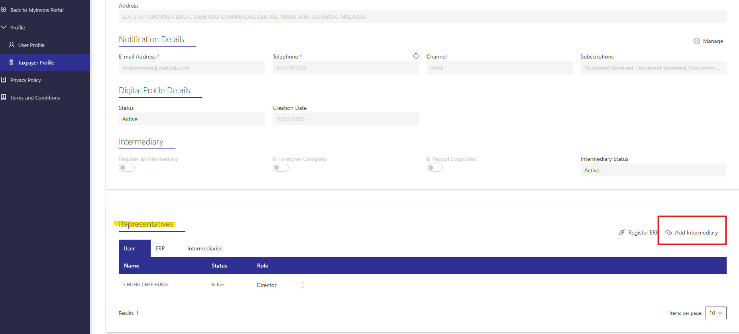This screenshot has width=739, height=334.
Task: Open the three-dot menu for CHONG CHEE HUNG
Action: coord(303,285)
